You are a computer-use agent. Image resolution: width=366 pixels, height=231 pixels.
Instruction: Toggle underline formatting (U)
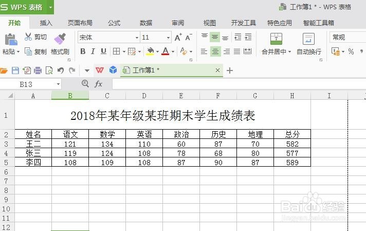pyautogui.click(x=103, y=51)
